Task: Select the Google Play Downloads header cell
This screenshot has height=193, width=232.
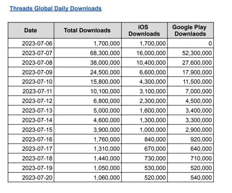Action: [189, 30]
